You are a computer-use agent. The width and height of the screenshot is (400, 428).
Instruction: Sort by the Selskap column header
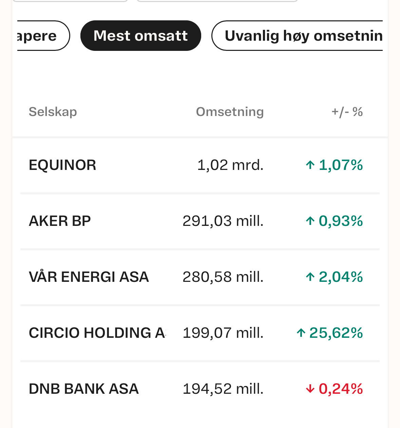pos(53,112)
